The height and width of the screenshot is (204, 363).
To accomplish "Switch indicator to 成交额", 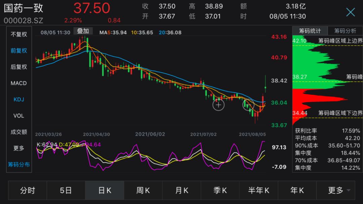I will [19, 132].
